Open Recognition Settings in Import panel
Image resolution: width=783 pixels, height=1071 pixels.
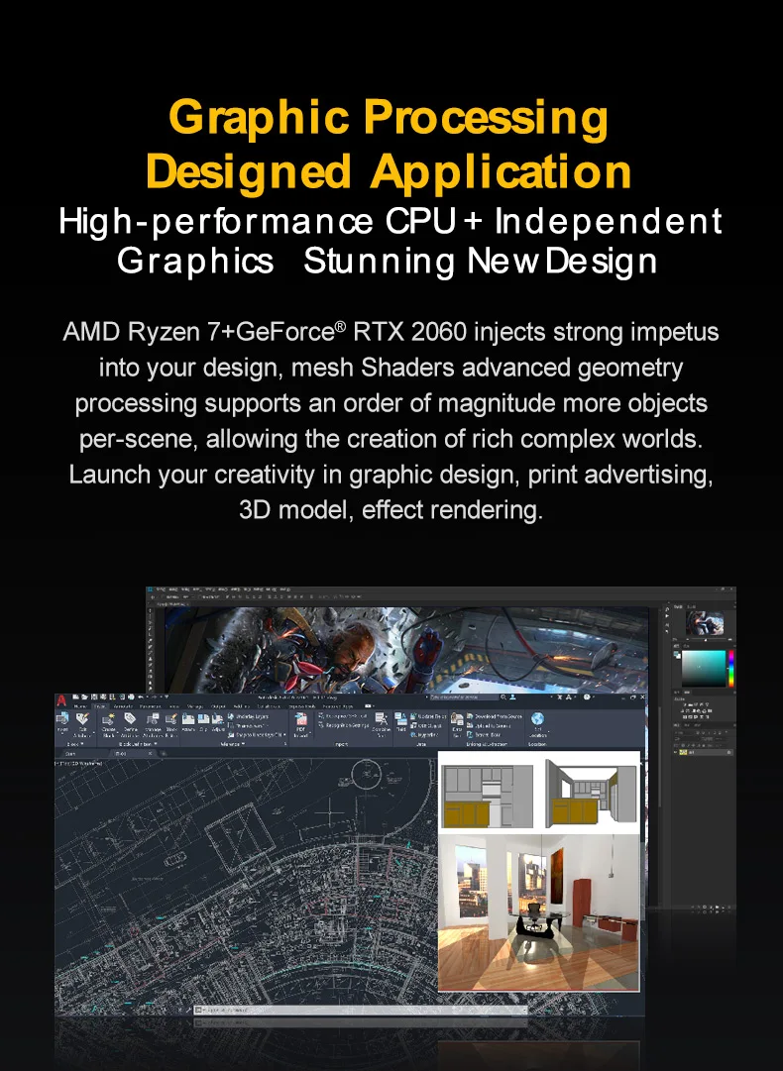(x=344, y=725)
